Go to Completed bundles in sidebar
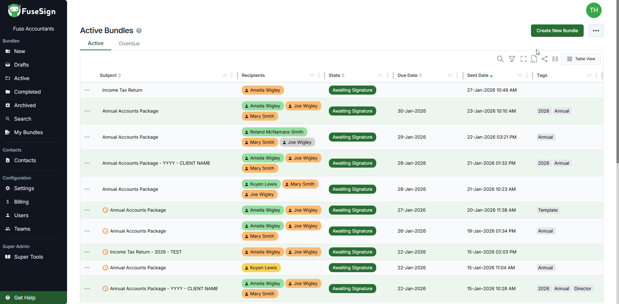The height and width of the screenshot is (304, 619). click(27, 92)
